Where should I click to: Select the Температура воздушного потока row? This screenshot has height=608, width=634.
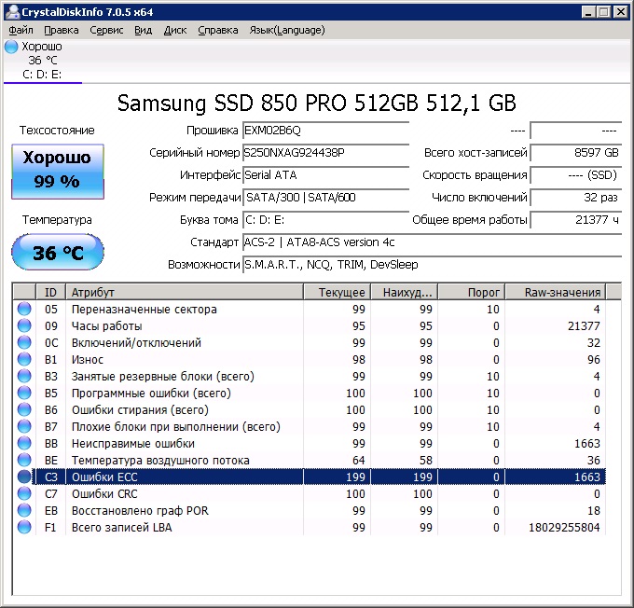[310, 460]
